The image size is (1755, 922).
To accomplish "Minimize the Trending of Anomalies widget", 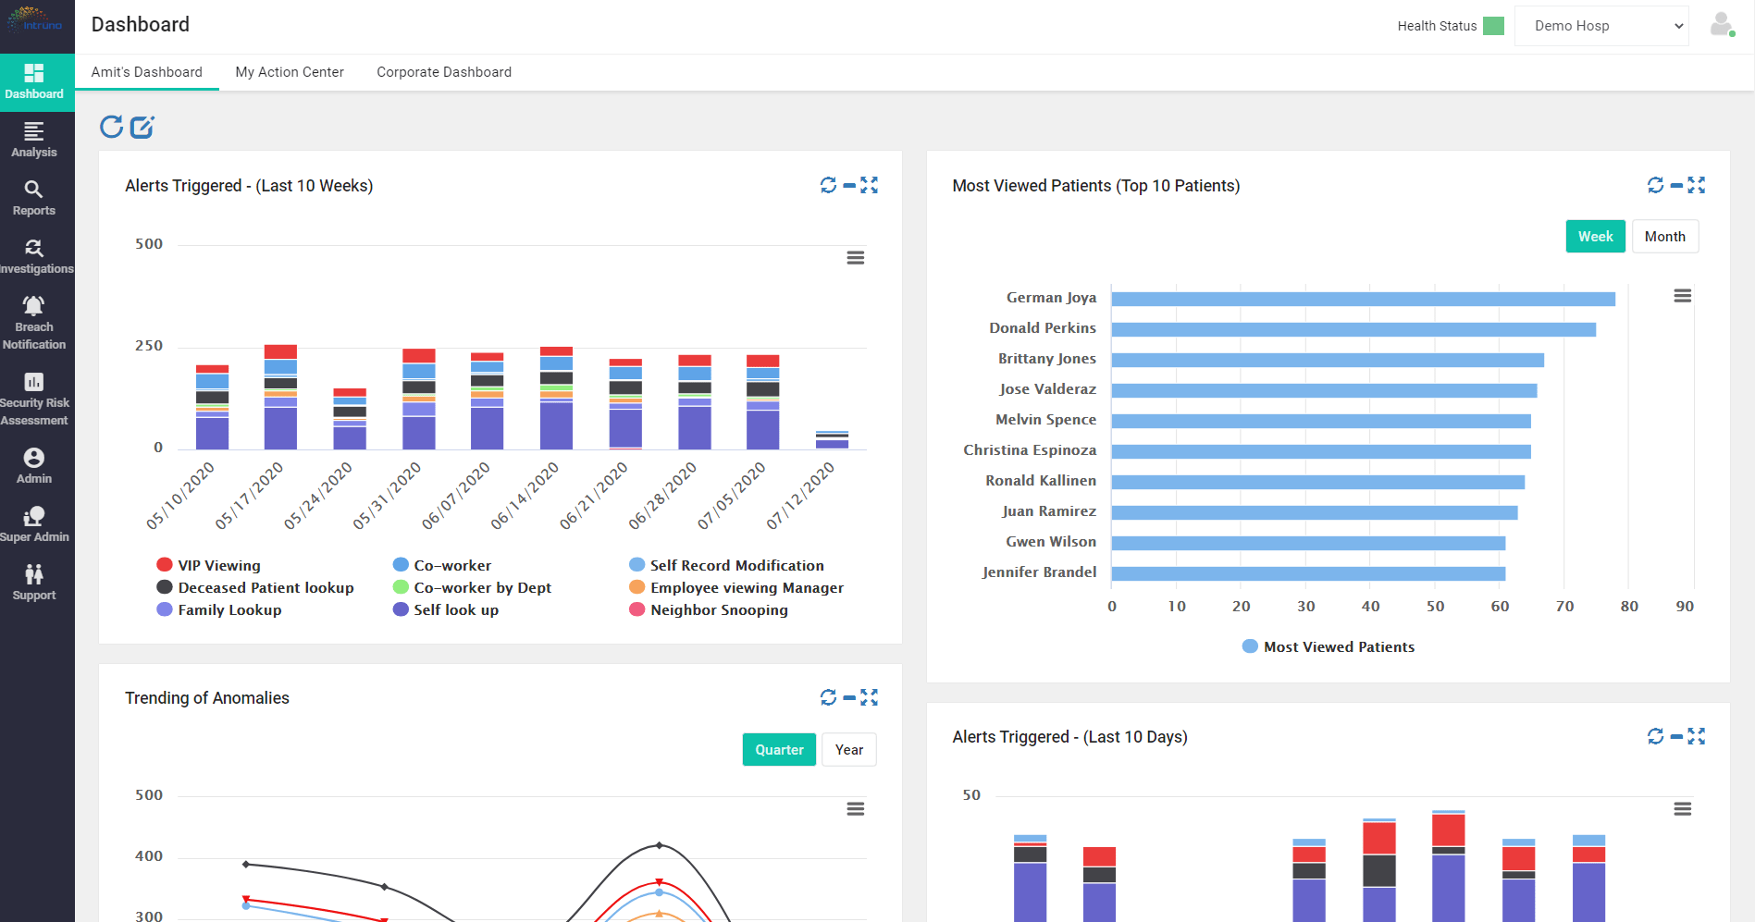I will 848,698.
